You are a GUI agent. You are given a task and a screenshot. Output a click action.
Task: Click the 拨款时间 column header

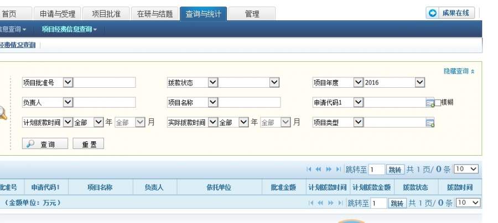tap(460, 187)
